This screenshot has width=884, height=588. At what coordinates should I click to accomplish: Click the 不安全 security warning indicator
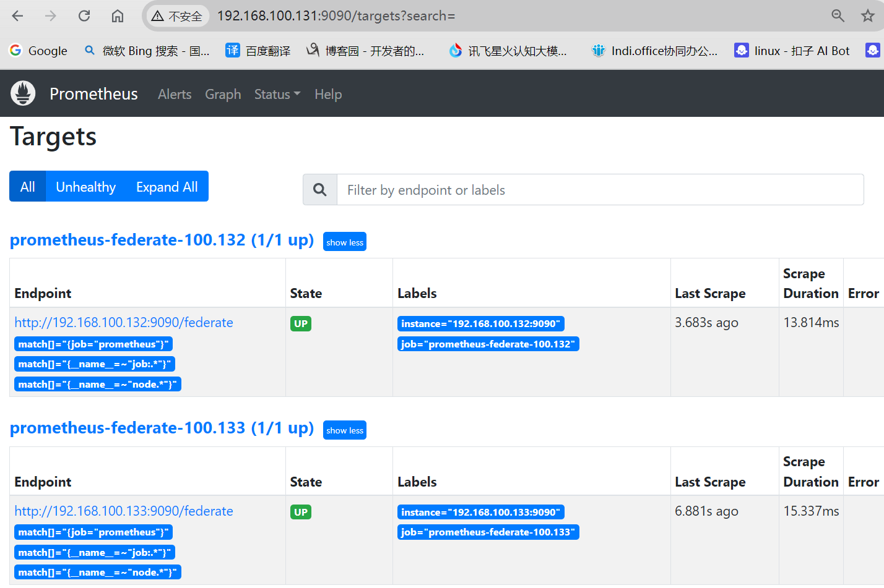pos(177,16)
